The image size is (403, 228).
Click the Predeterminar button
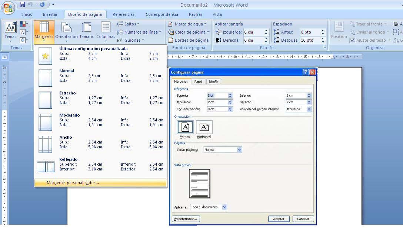[x=186, y=219]
